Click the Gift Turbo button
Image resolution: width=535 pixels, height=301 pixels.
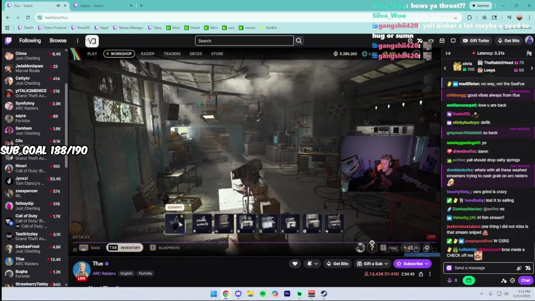pos(476,41)
